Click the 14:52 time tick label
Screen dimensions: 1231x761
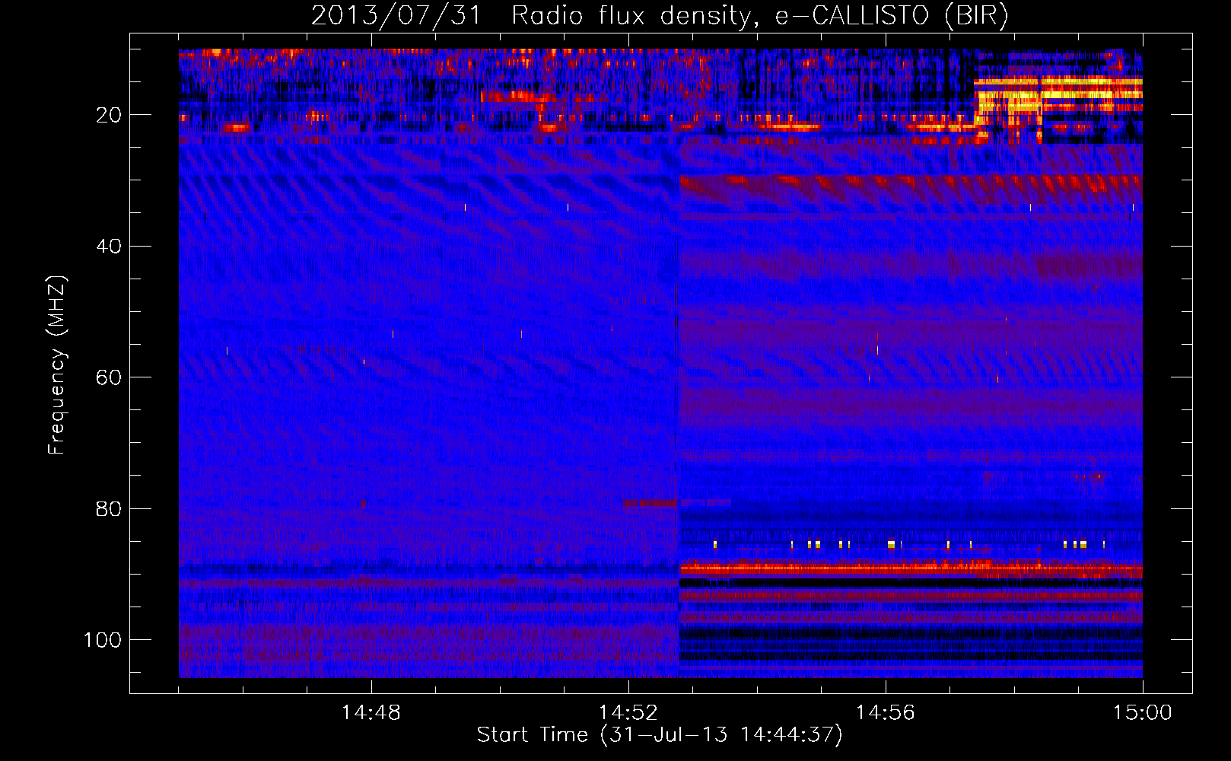click(x=628, y=713)
